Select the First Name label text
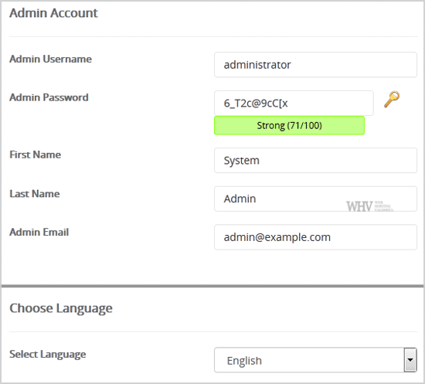This screenshot has width=425, height=384. point(36,155)
